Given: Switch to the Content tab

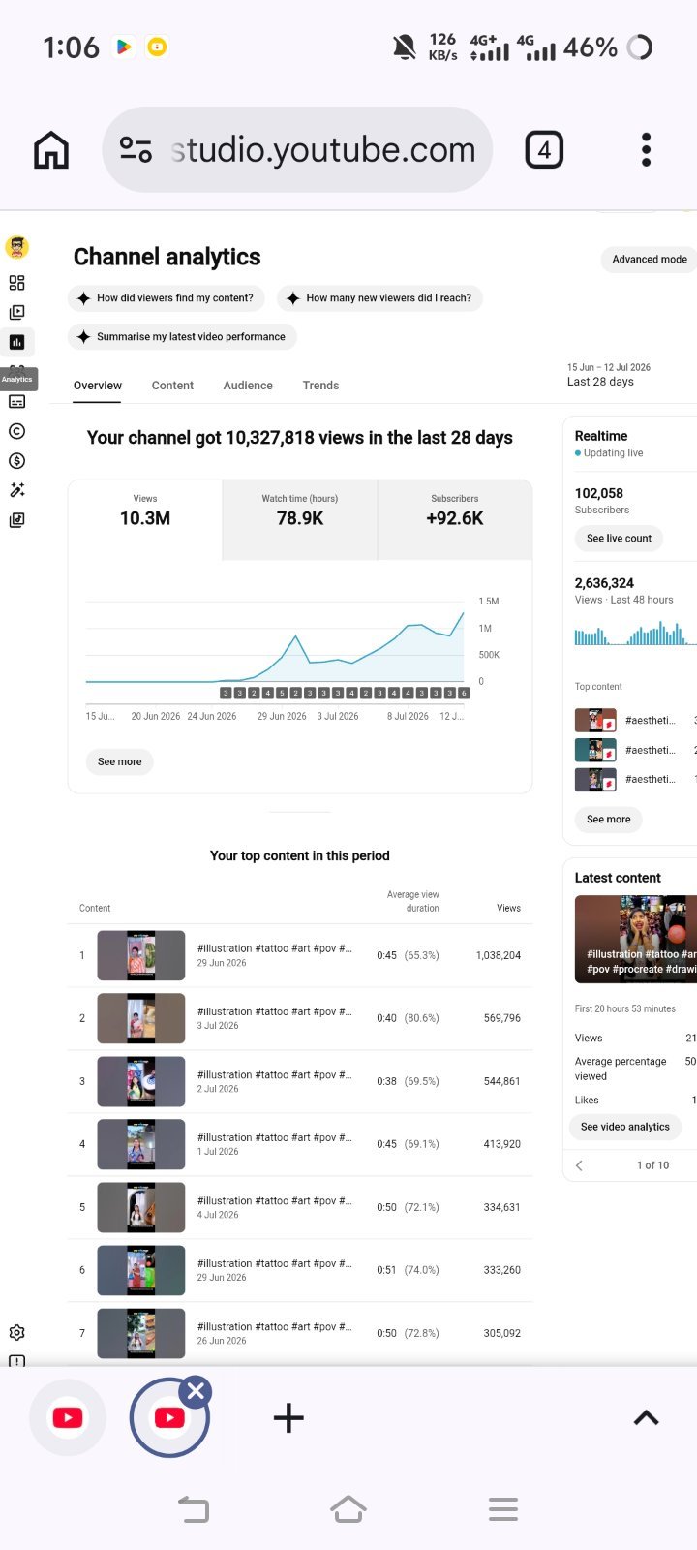Looking at the screenshot, I should [x=172, y=386].
